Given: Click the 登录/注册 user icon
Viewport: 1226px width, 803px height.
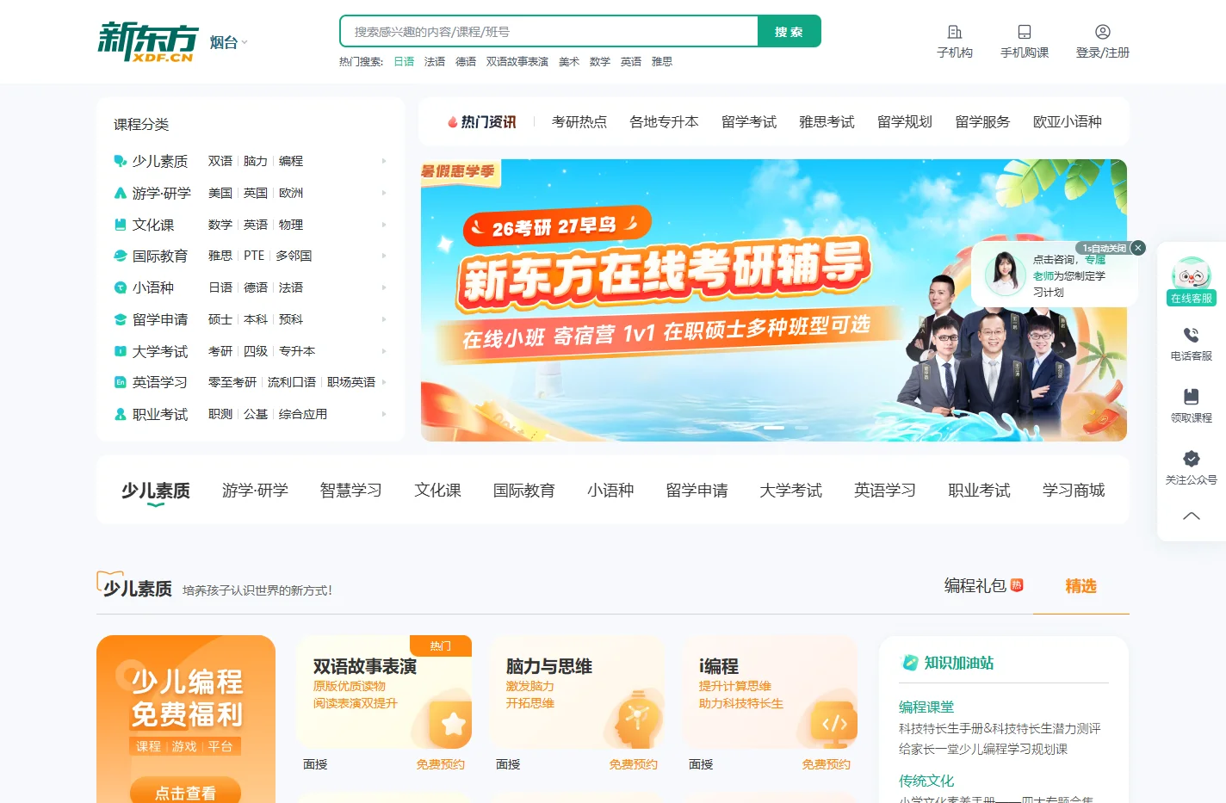Looking at the screenshot, I should (1103, 32).
